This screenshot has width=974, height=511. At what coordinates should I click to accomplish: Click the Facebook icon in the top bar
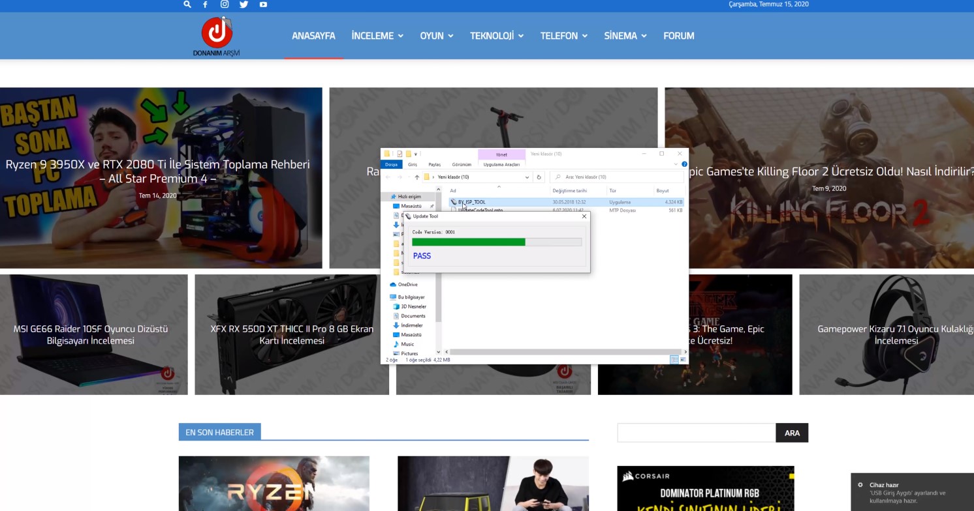tap(205, 5)
